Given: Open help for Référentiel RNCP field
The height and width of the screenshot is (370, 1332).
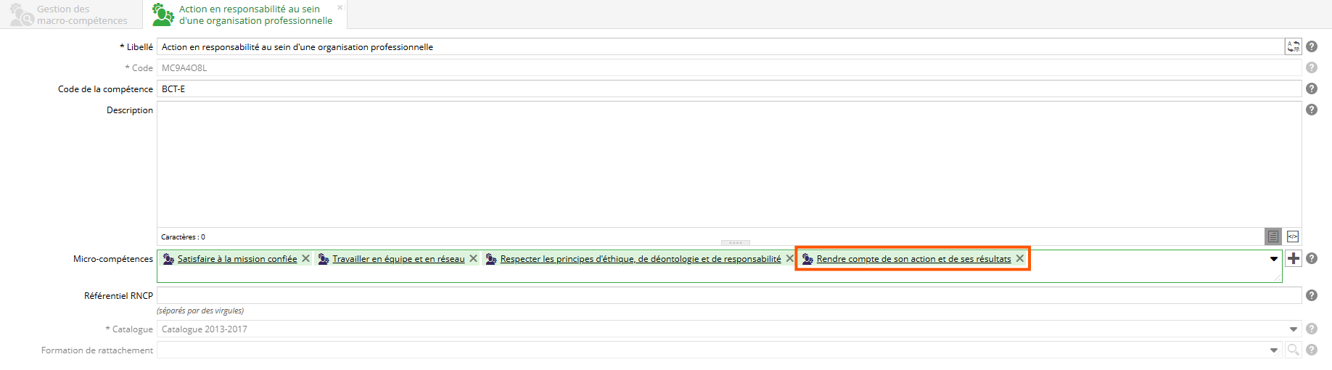Looking at the screenshot, I should 1312,295.
